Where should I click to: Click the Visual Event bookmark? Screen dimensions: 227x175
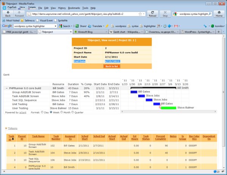[x=44, y=20]
